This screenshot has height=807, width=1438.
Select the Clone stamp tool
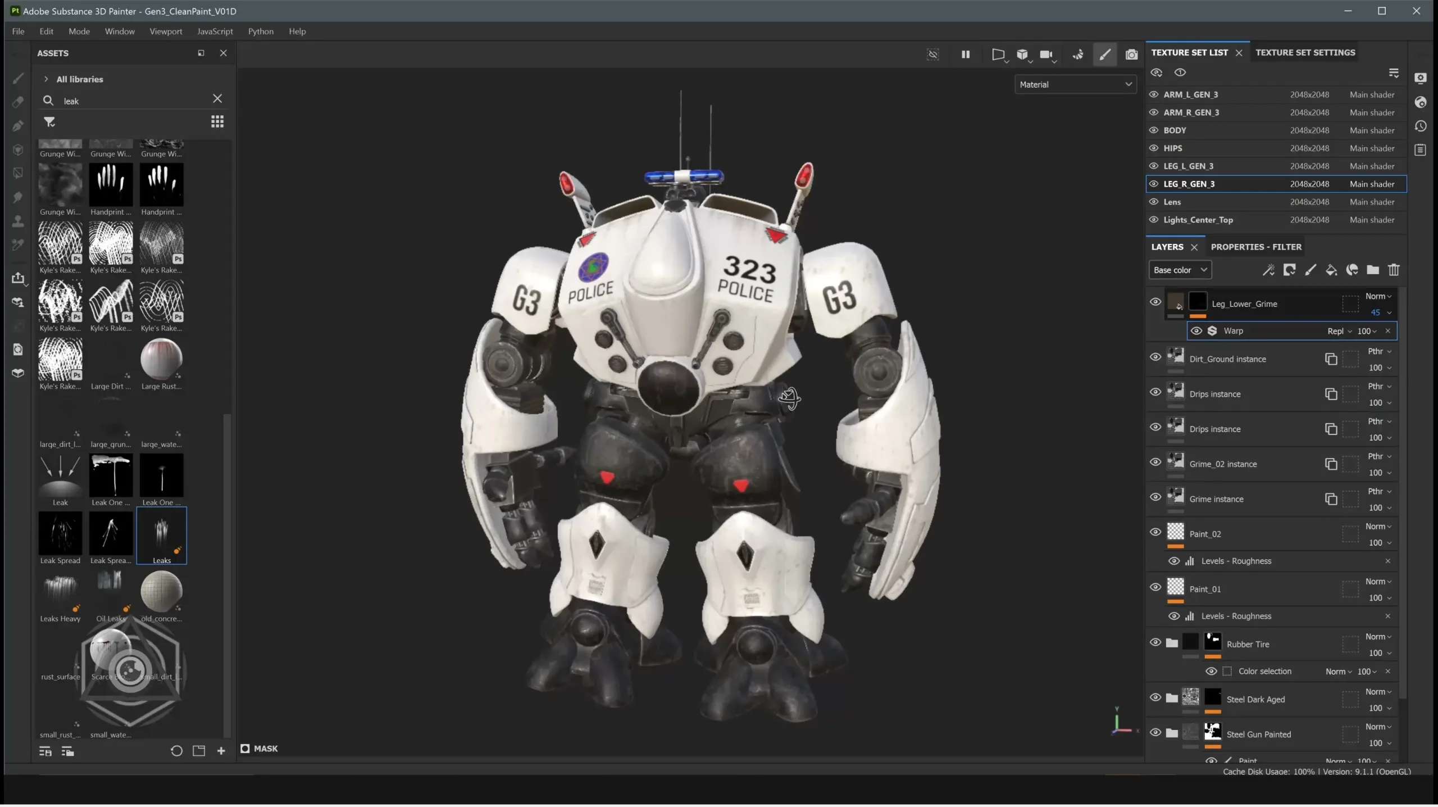click(18, 221)
